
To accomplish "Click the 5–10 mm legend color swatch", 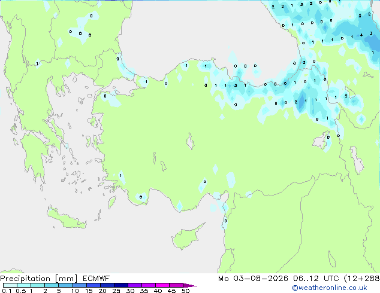I will click(x=65, y=285).
